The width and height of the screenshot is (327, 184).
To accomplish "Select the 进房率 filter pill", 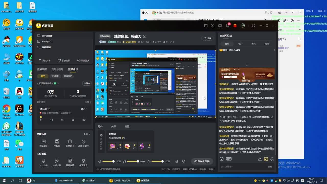I will [55, 76].
